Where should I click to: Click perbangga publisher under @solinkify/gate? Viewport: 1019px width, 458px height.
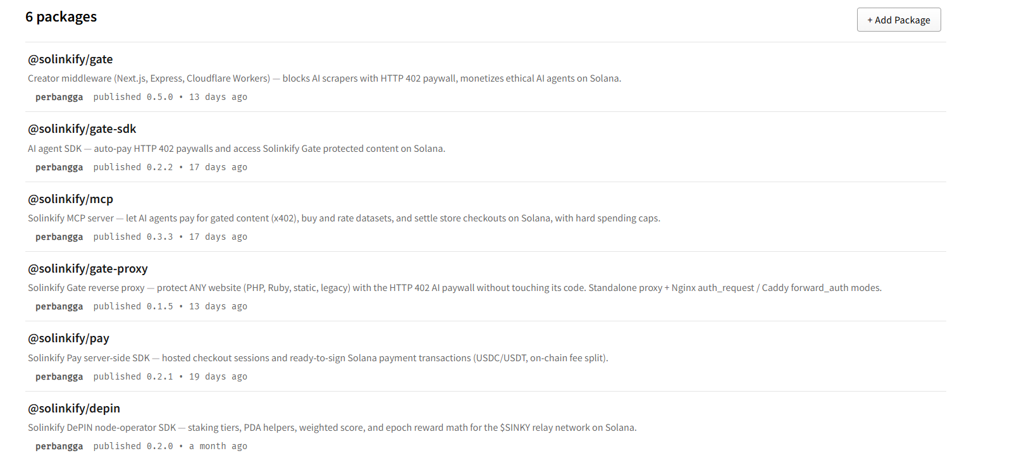(x=59, y=97)
